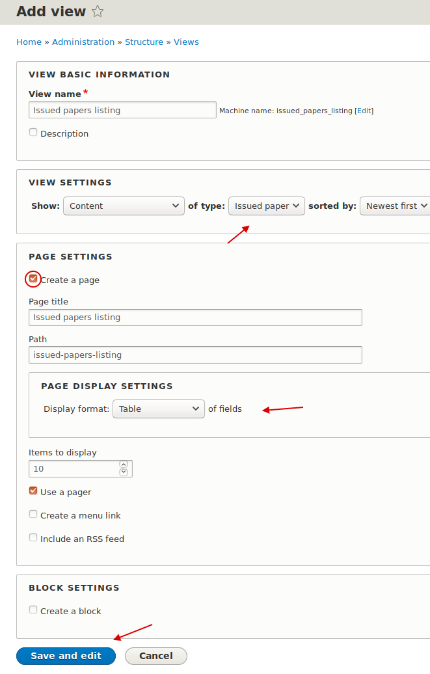Viewport: 430px width, 674px height.
Task: Edit the machine name link
Action: 364,111
